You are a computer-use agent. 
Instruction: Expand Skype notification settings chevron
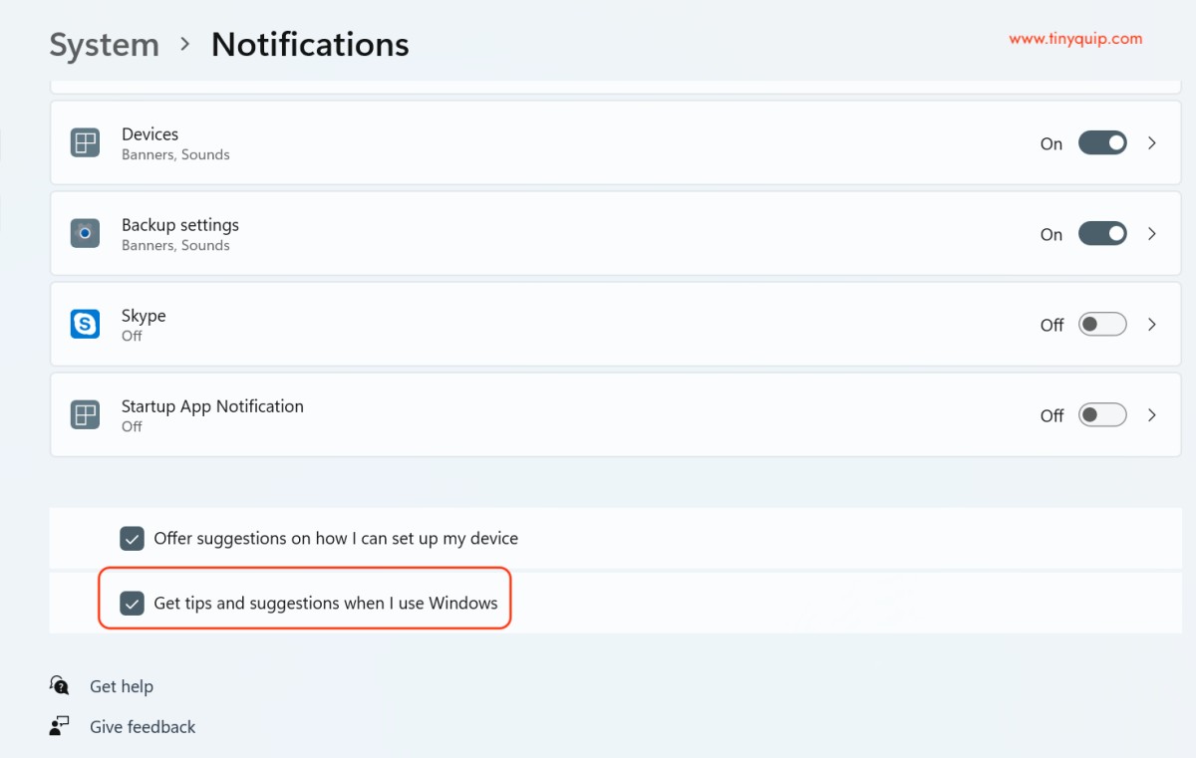1152,325
